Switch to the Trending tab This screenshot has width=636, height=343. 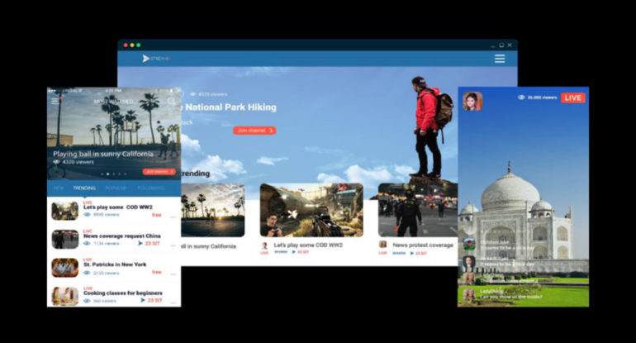click(x=84, y=188)
